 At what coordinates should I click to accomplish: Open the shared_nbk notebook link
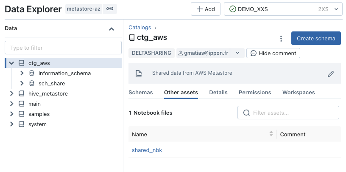point(147,150)
